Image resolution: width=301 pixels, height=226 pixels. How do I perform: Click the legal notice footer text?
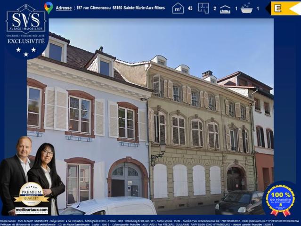[x=151, y=223]
